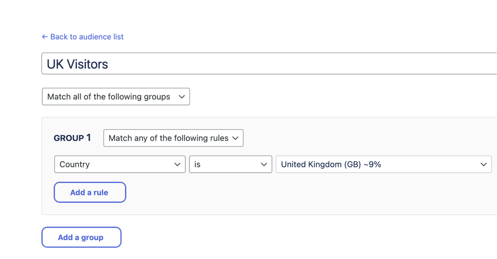Click the chevron on the groups match dropdown
Image resolution: width=497 pixels, height=259 pixels.
point(182,96)
